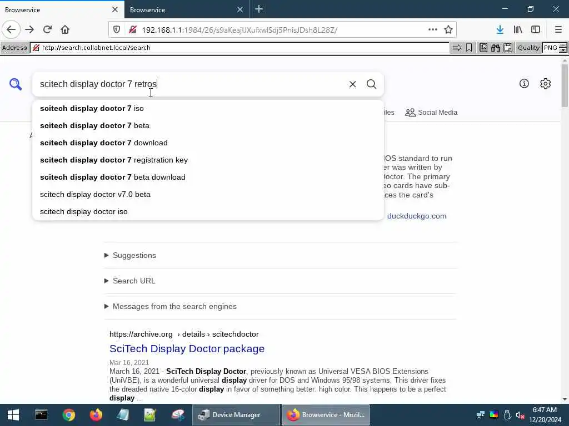Switch to second Browservice tab
This screenshot has width=569, height=426.
(182, 9)
